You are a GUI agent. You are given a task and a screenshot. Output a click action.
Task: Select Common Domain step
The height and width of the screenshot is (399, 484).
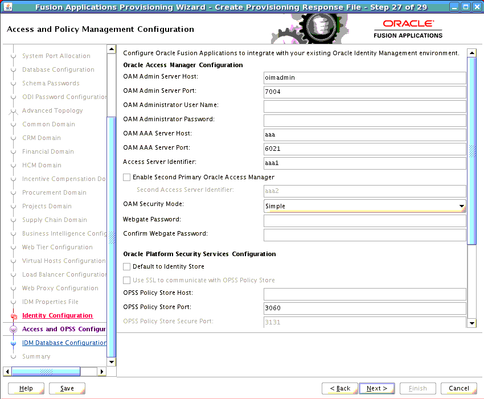coord(48,124)
